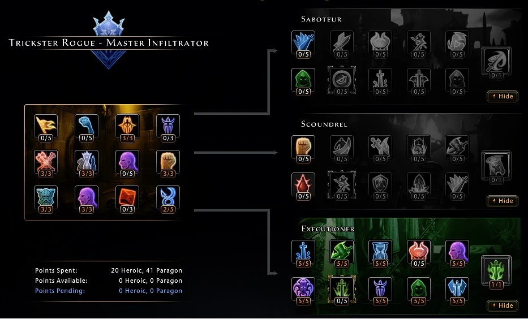Viewport: 528px width, 319px height.
Task: Collapse the Scoundrel tree with Hide
Action: pyautogui.click(x=503, y=201)
